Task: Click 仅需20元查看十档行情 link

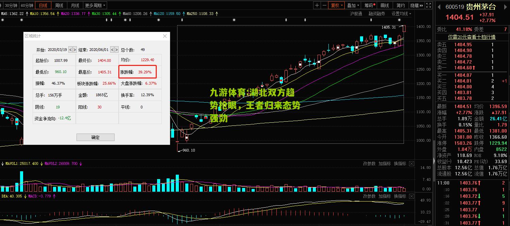Action: [472, 37]
